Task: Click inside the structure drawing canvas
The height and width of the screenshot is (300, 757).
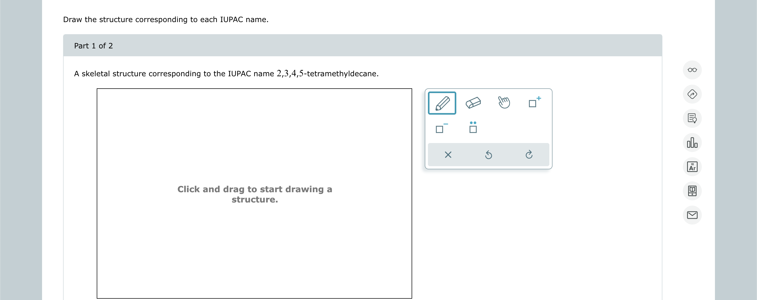Action: (254, 250)
